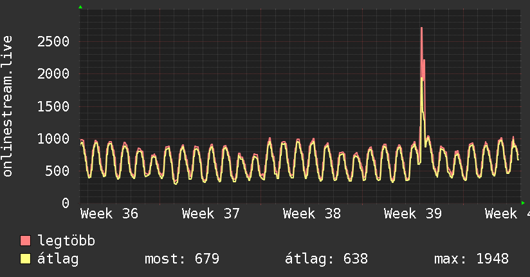
Task: Click the 2000 y-axis label
Action: pos(53,74)
